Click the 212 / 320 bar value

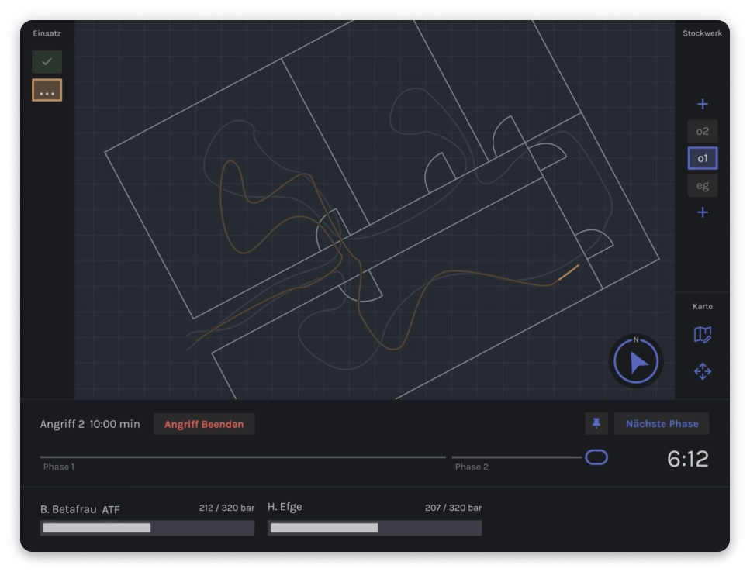click(226, 508)
